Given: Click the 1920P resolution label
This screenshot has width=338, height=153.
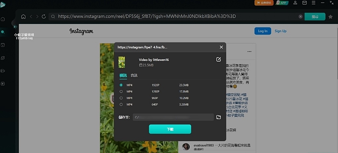Looking at the screenshot, I should (x=155, y=85).
